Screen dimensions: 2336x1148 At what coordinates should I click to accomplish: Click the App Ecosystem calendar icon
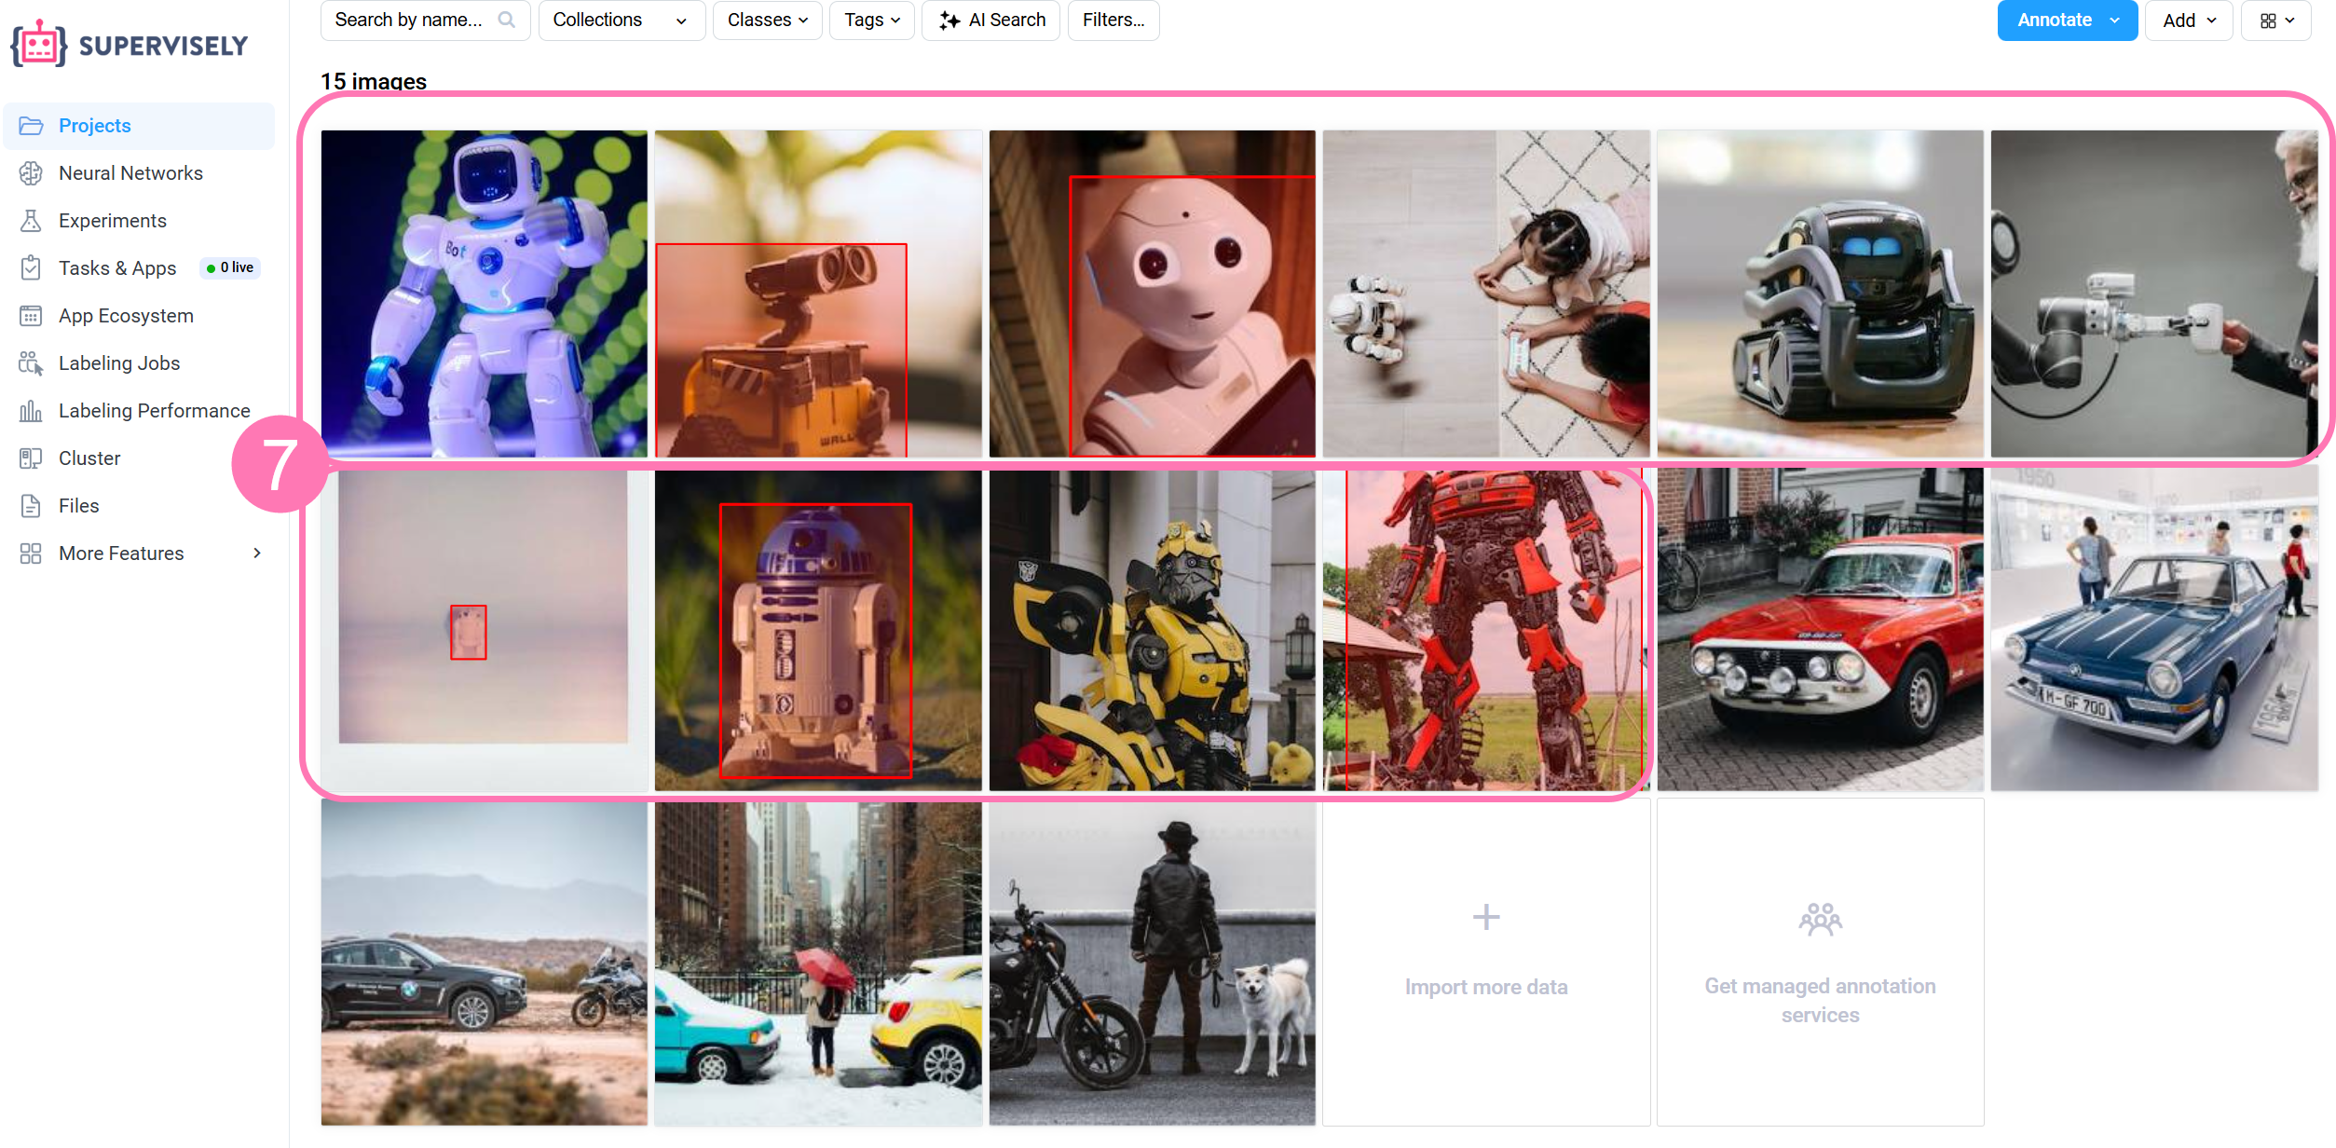pyautogui.click(x=31, y=316)
